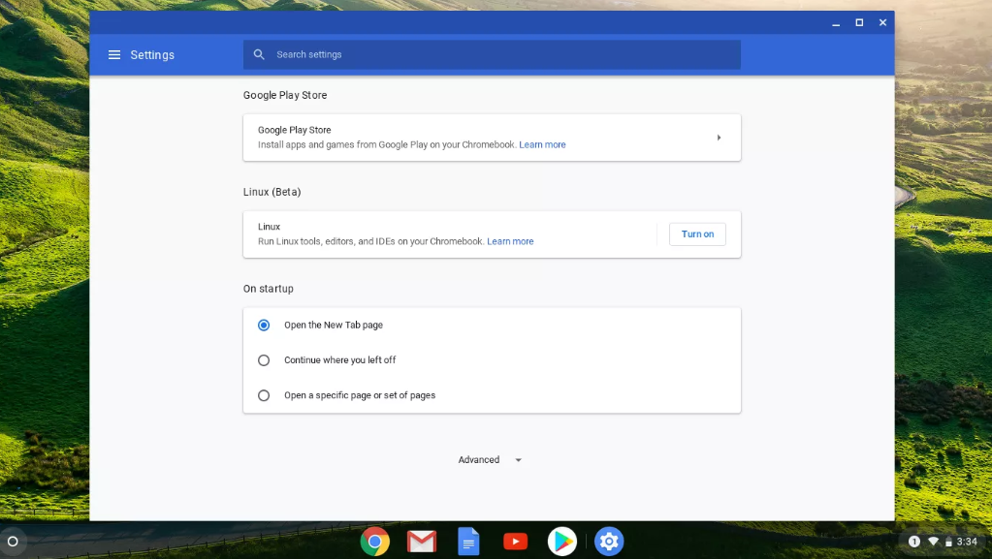Click the Linux (Beta) heading

272,192
